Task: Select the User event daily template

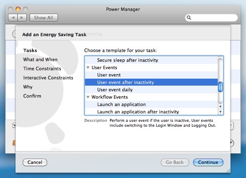Action: [151, 90]
